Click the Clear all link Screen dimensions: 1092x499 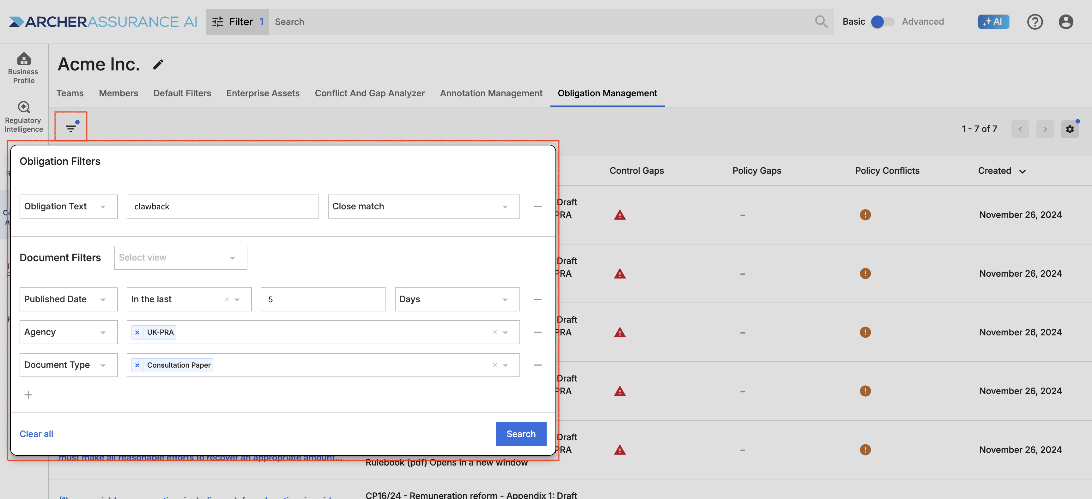36,434
